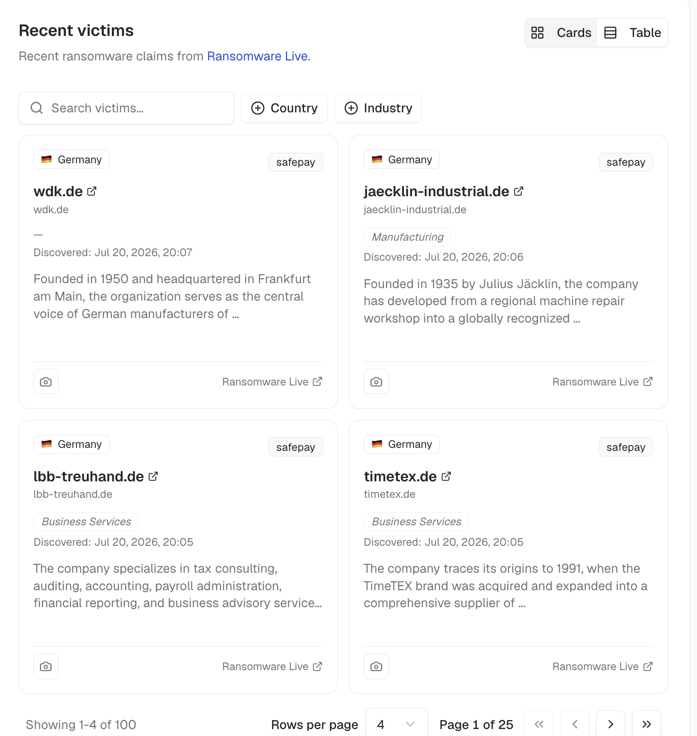Open Ransomware Live link in subtitle
The width and height of the screenshot is (697, 736).
(257, 56)
